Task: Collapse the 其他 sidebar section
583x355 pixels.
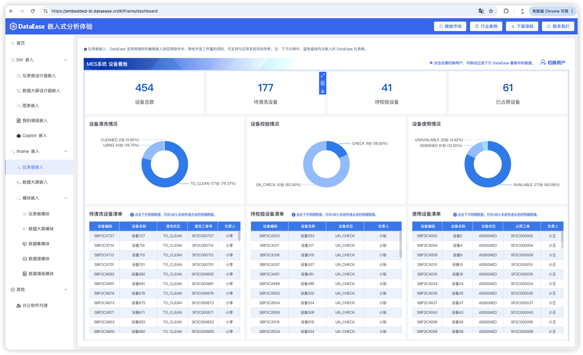Action: click(x=66, y=290)
